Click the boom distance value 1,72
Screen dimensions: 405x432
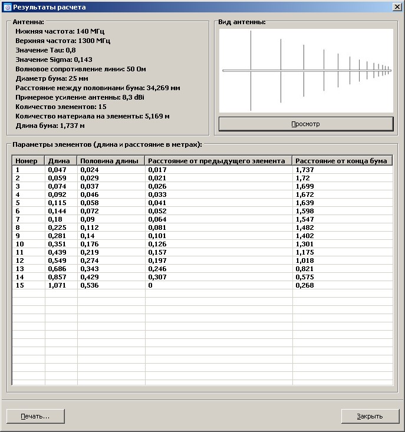[303, 178]
